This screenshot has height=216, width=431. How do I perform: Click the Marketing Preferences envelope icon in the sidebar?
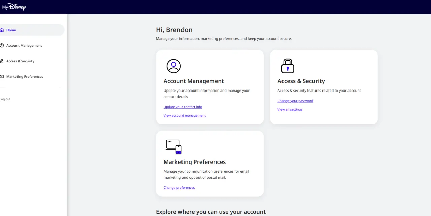tap(2, 76)
